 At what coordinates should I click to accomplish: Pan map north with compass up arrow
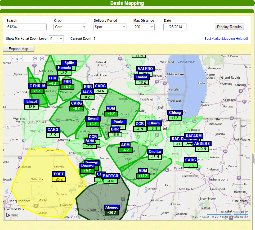point(17,56)
